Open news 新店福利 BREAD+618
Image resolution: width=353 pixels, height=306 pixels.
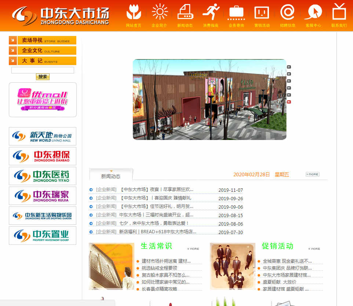[x=157, y=232]
